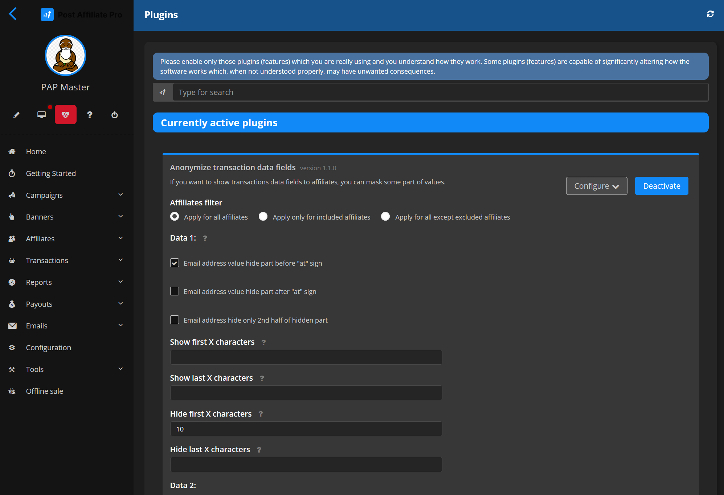Click the blue back arrow icon

13,14
